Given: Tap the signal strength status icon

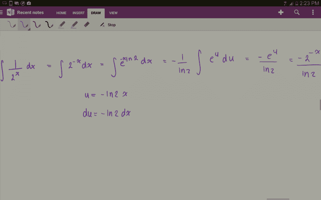Looking at the screenshot, I should (x=291, y=3).
